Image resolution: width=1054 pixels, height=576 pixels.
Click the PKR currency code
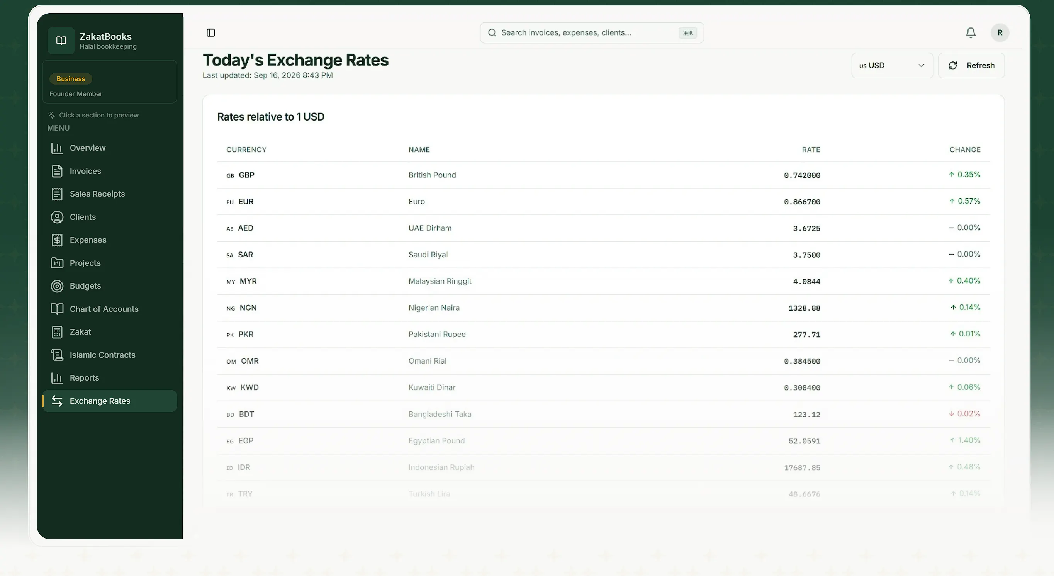click(246, 335)
